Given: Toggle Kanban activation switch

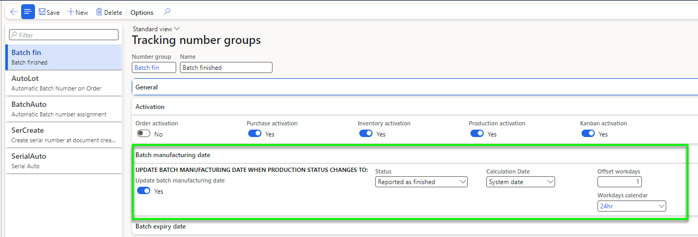Looking at the screenshot, I should [588, 134].
